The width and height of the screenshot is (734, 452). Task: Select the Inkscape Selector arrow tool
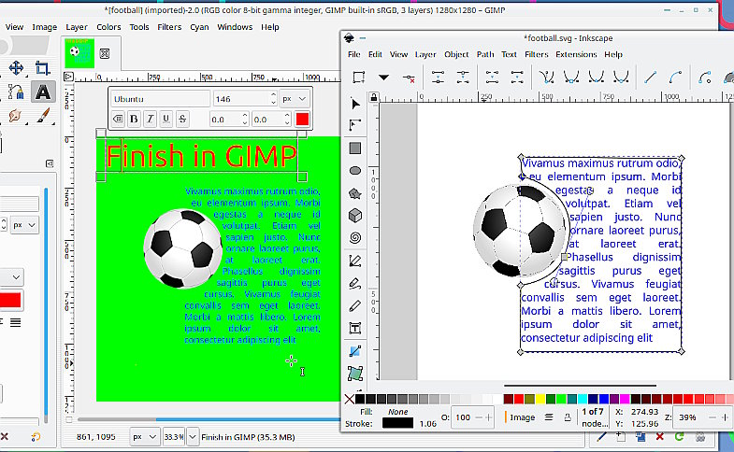click(355, 104)
